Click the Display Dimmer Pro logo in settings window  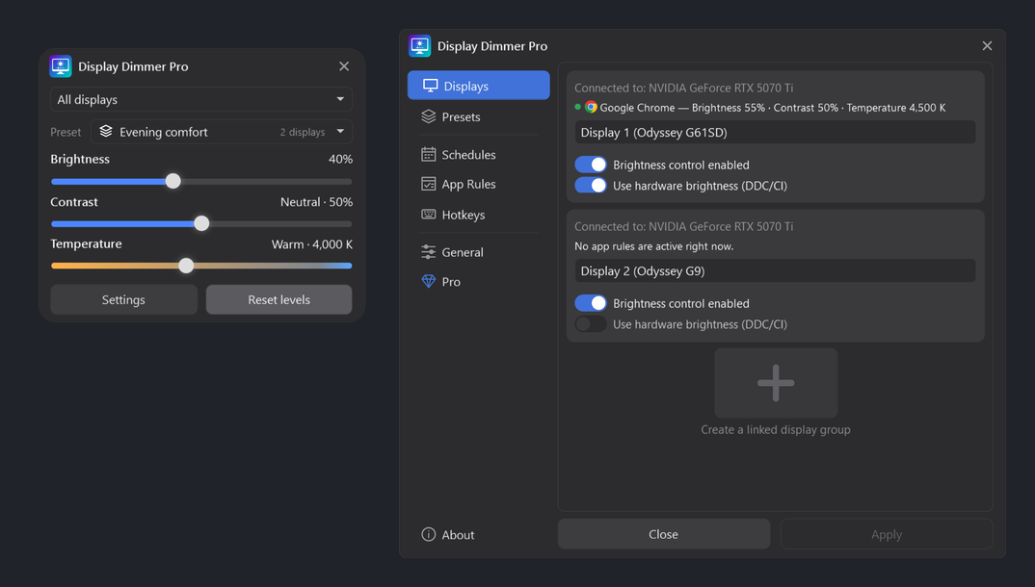[x=420, y=46]
